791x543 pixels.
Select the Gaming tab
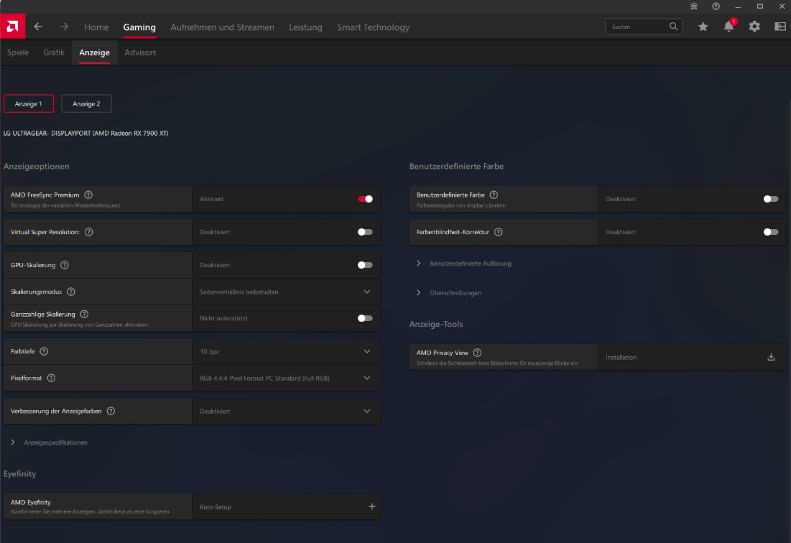tap(139, 27)
